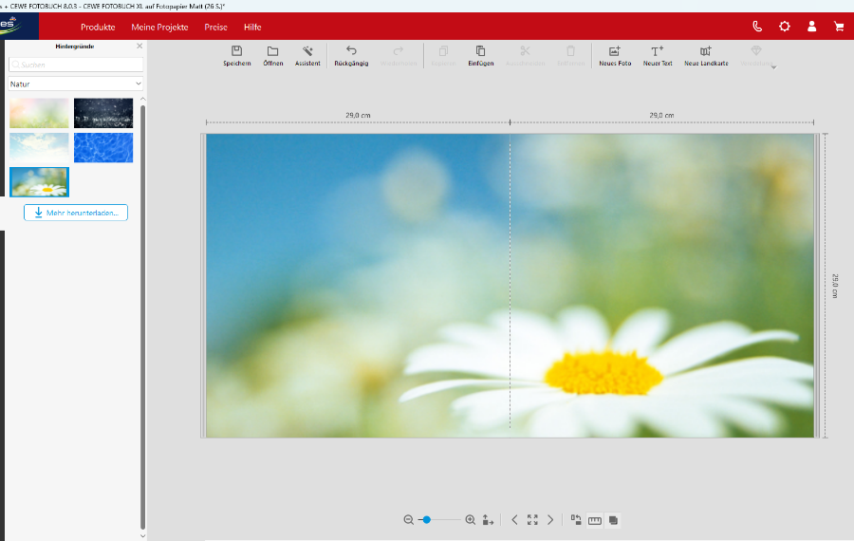Select the blue water background thumbnail
This screenshot has width=854, height=541.
click(103, 147)
